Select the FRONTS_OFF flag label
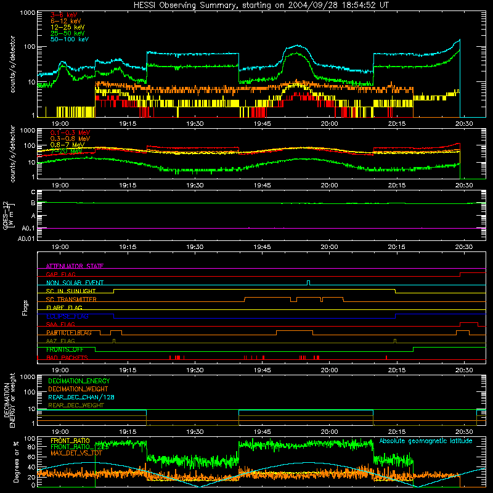The image size is (493, 493). [65, 349]
